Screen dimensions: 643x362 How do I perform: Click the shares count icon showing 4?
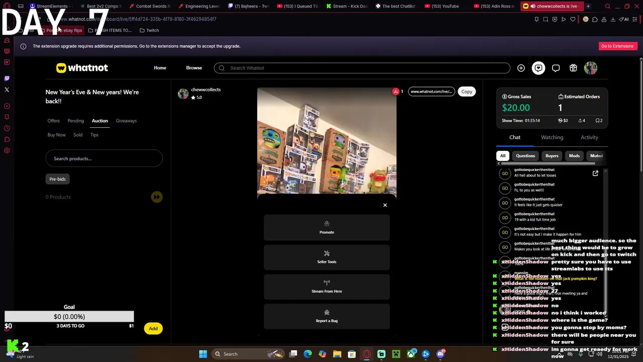tap(582, 121)
